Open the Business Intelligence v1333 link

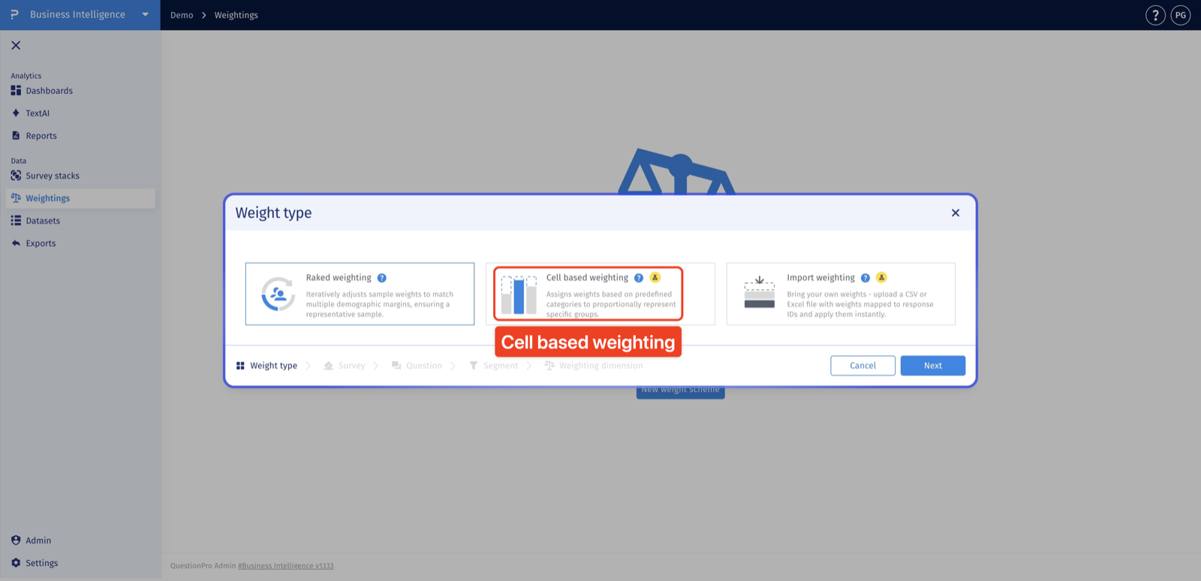tap(286, 566)
